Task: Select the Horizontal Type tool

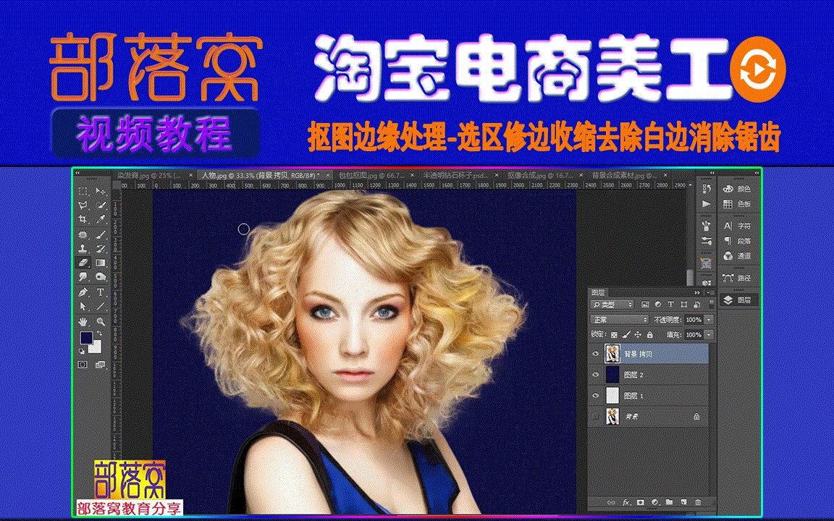Action: [100, 292]
